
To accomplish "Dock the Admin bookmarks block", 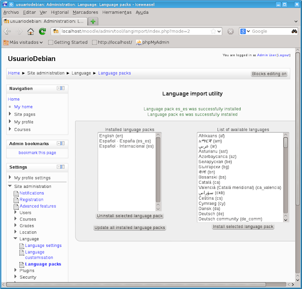I will (x=63, y=143).
